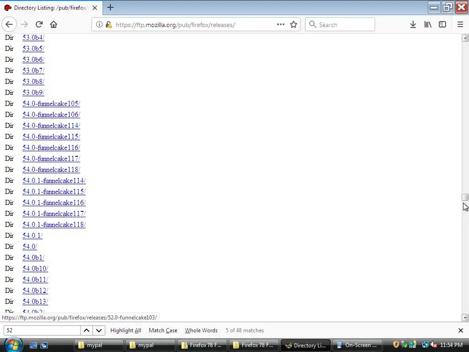Switch to second mypal taskbar window

pos(150,345)
